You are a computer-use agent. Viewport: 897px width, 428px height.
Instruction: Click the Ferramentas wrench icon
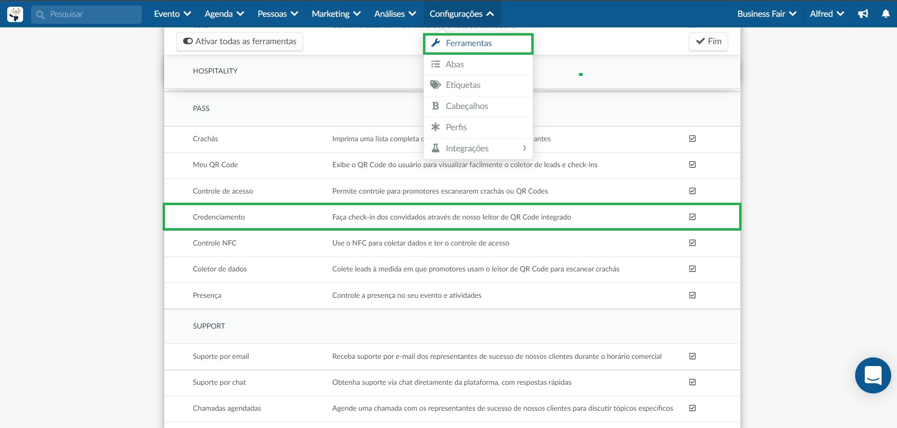point(436,43)
